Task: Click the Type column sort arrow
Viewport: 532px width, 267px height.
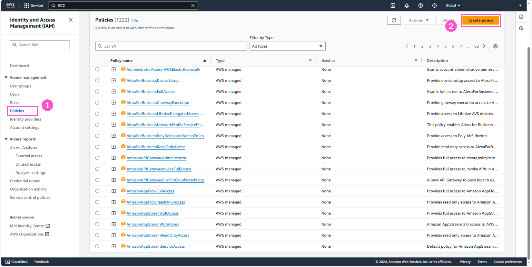Action: tap(310, 60)
